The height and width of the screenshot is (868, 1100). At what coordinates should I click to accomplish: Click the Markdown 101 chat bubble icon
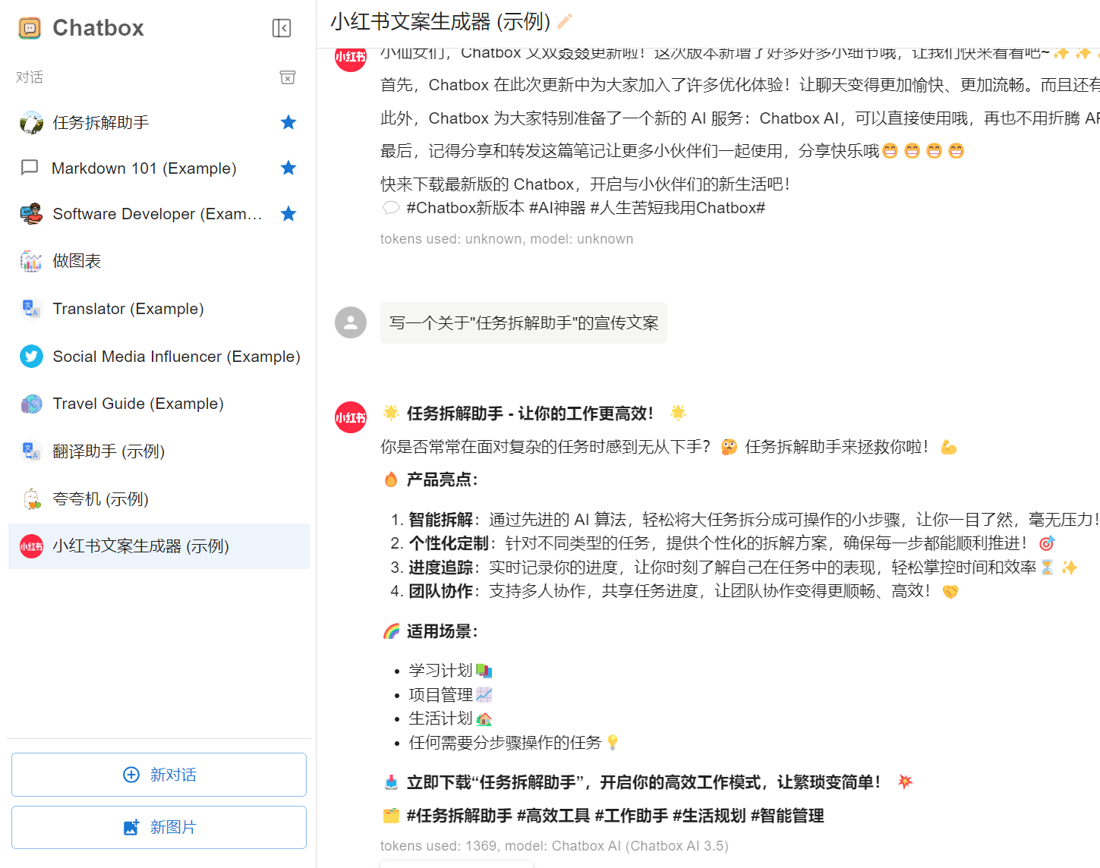pos(30,168)
